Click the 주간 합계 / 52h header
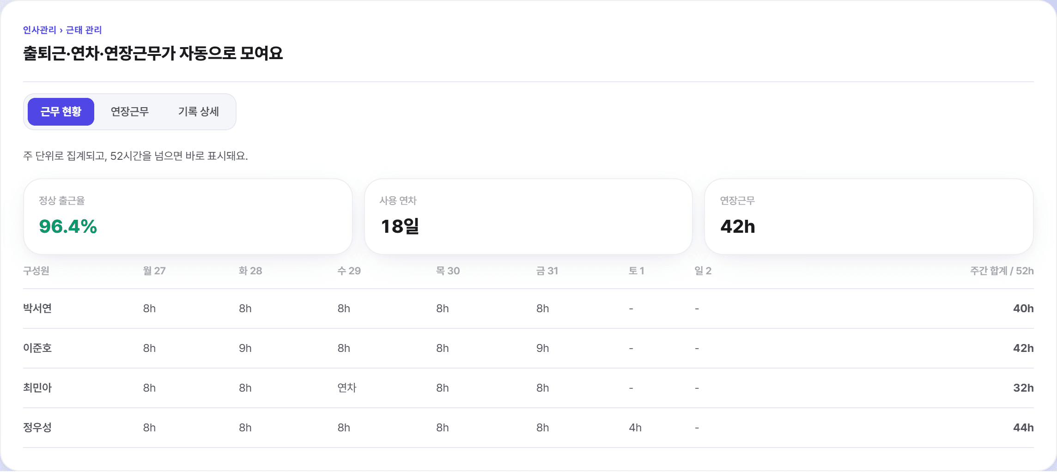The image size is (1057, 472). click(1002, 271)
